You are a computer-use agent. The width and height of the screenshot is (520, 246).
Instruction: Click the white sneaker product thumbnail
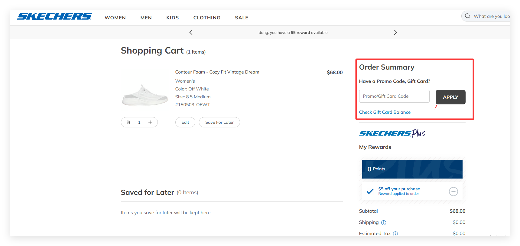click(x=145, y=95)
